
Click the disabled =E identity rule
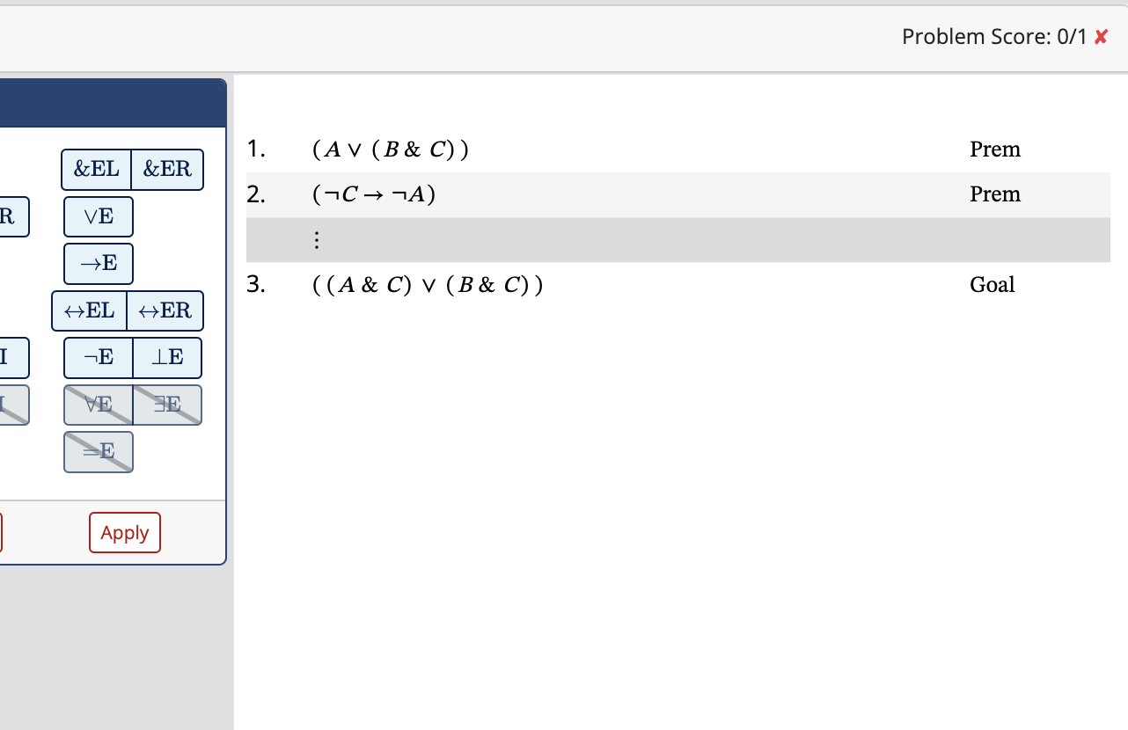pos(98,451)
